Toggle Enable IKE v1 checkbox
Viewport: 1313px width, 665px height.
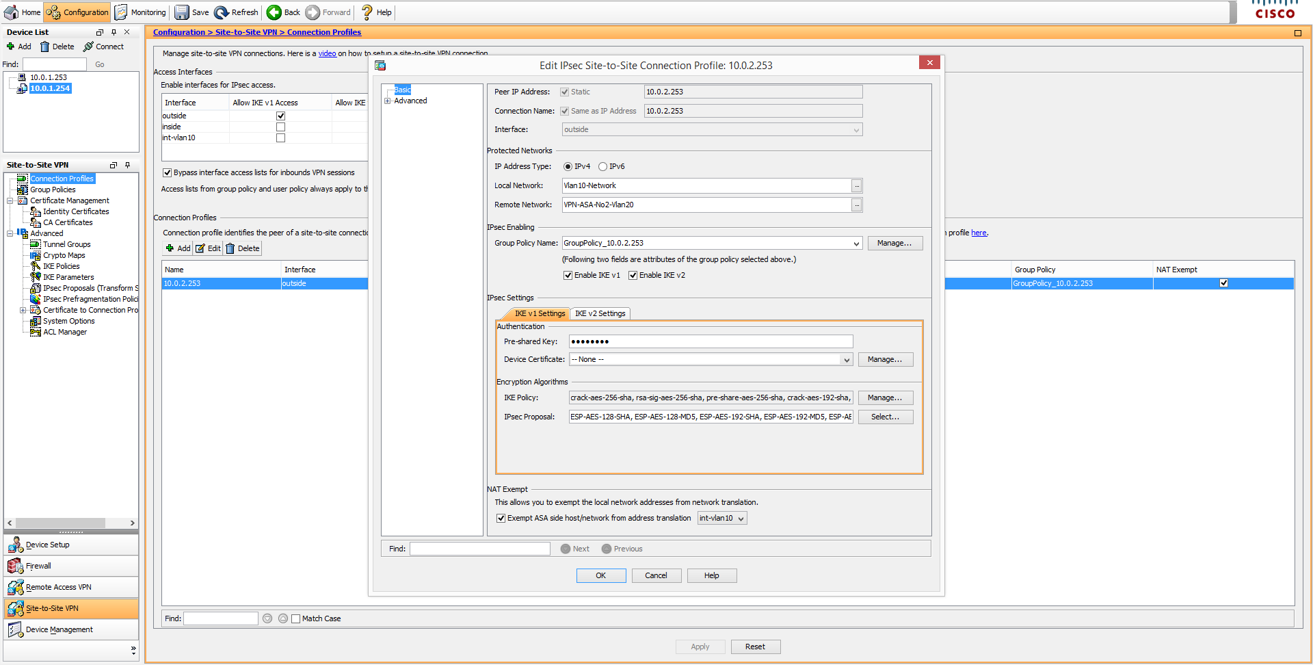coord(568,275)
